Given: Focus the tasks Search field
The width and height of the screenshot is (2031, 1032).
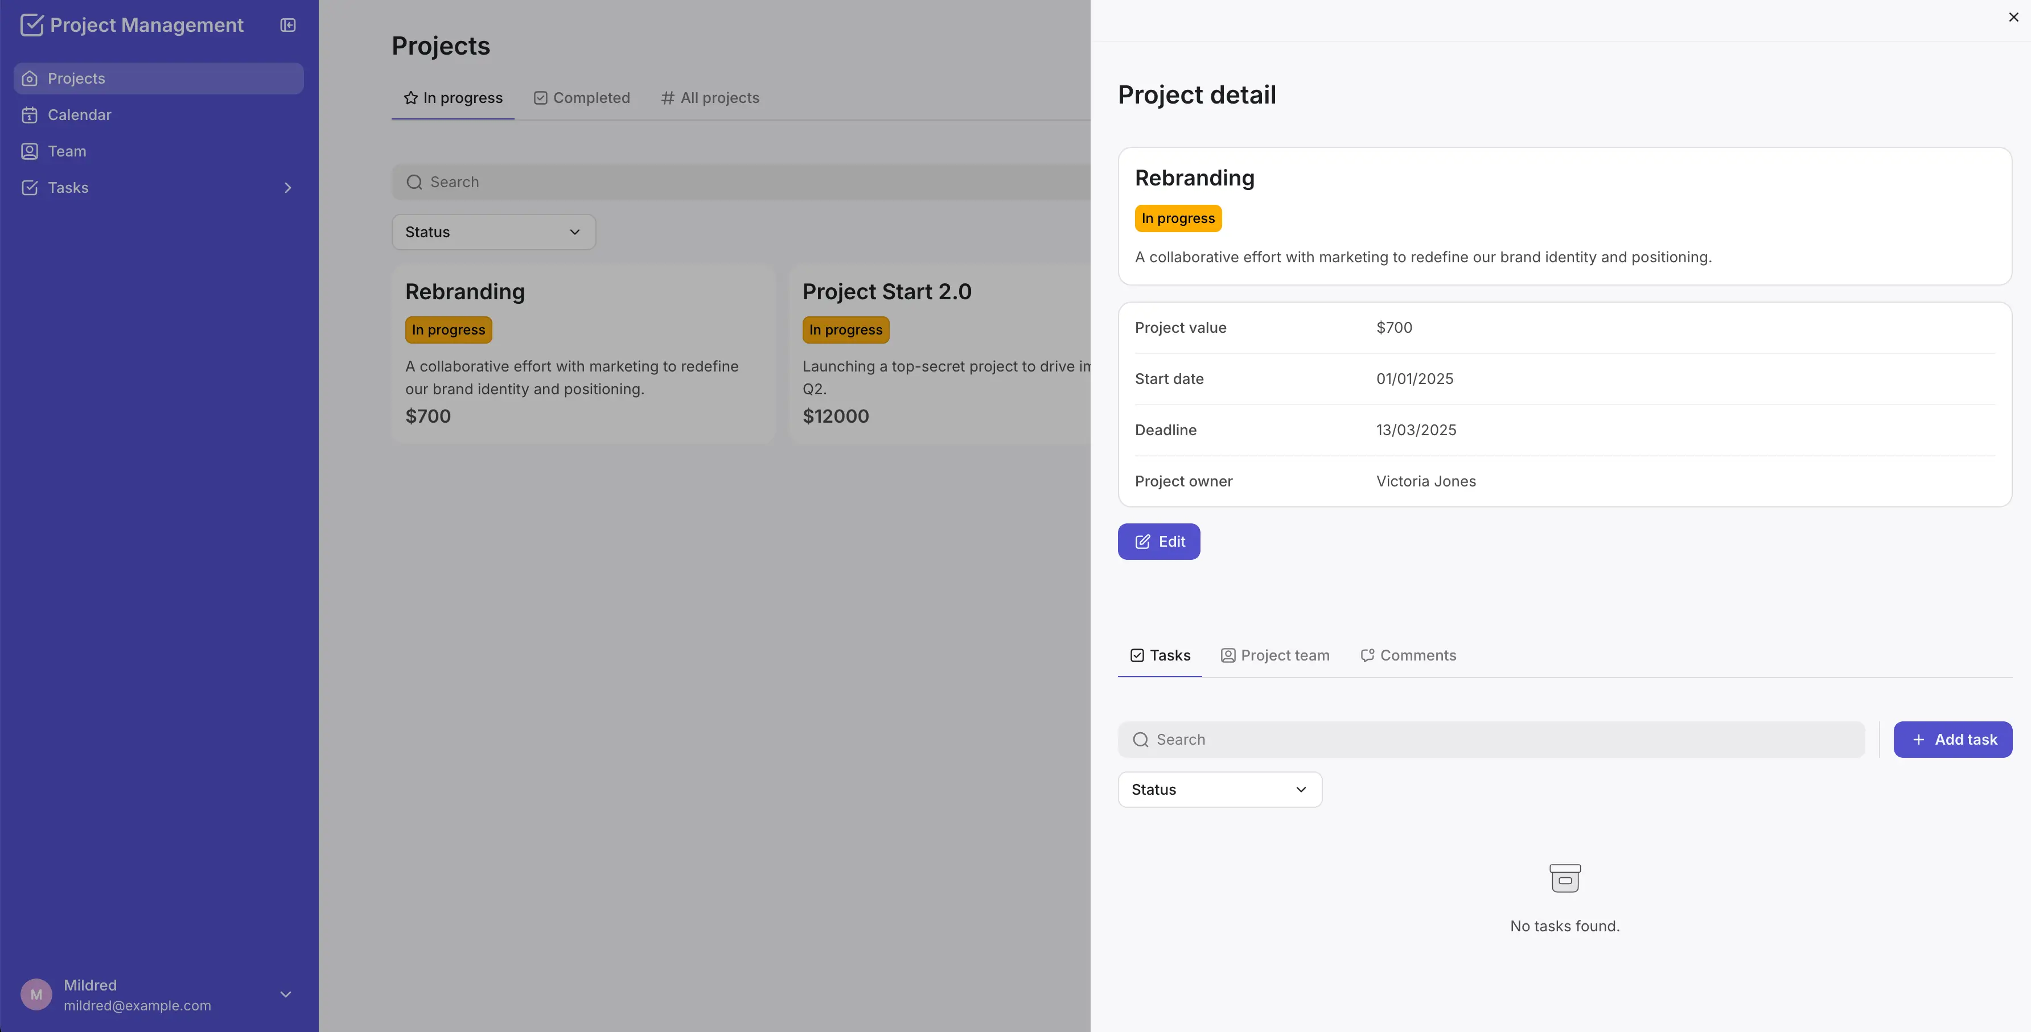Looking at the screenshot, I should click(1498, 740).
